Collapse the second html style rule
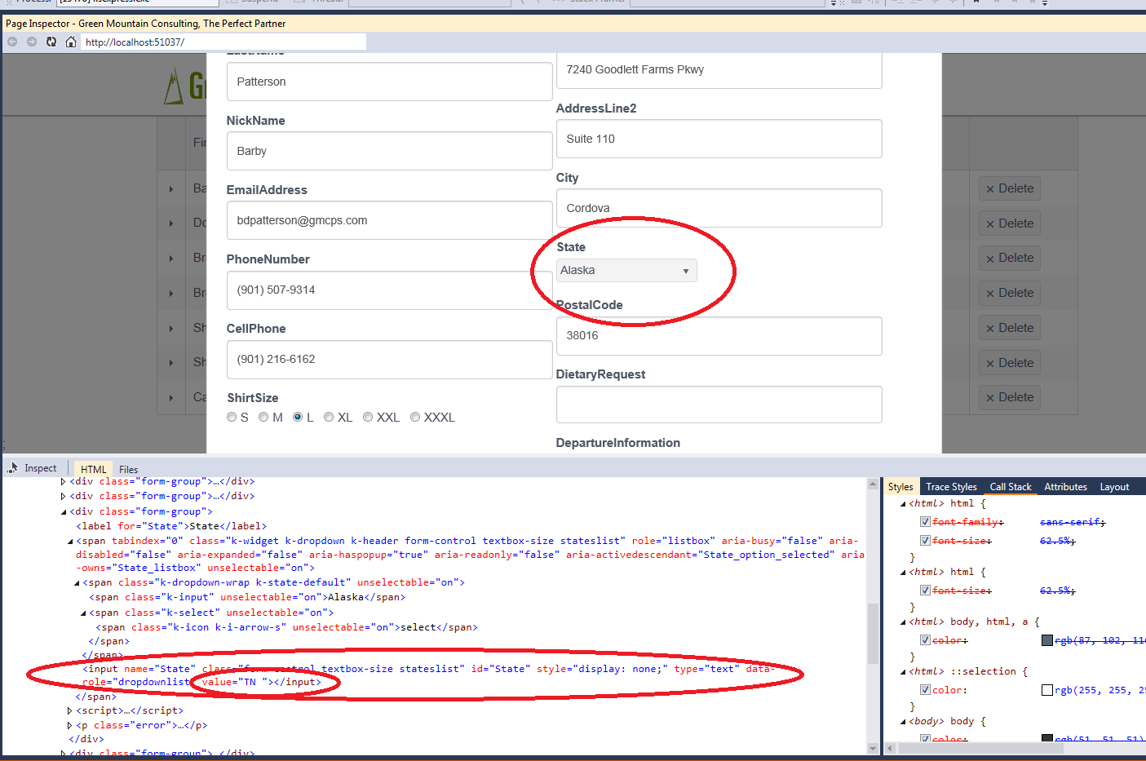1146x761 pixels. [x=903, y=573]
